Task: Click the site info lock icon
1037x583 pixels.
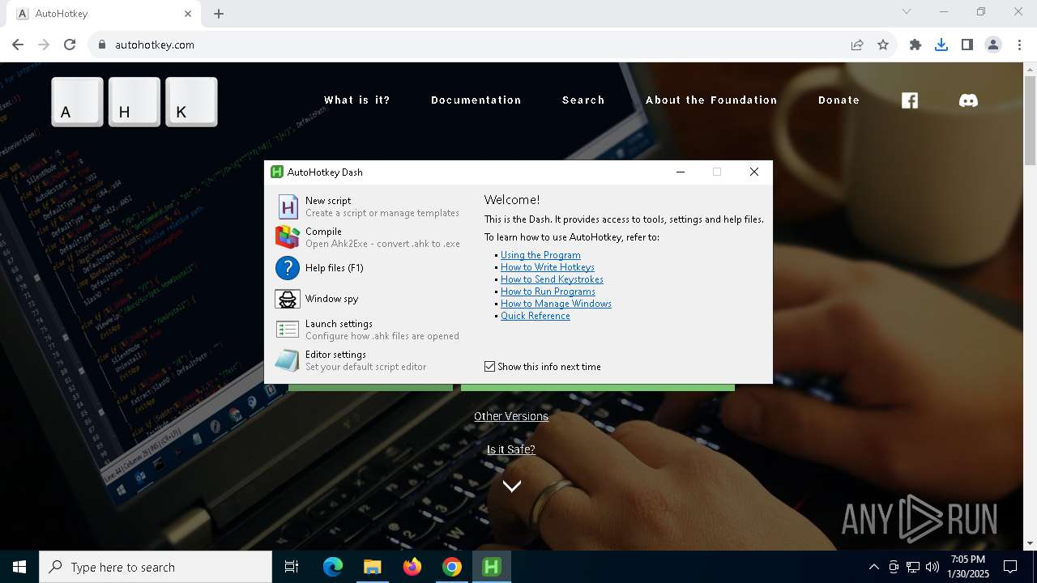Action: pyautogui.click(x=102, y=45)
